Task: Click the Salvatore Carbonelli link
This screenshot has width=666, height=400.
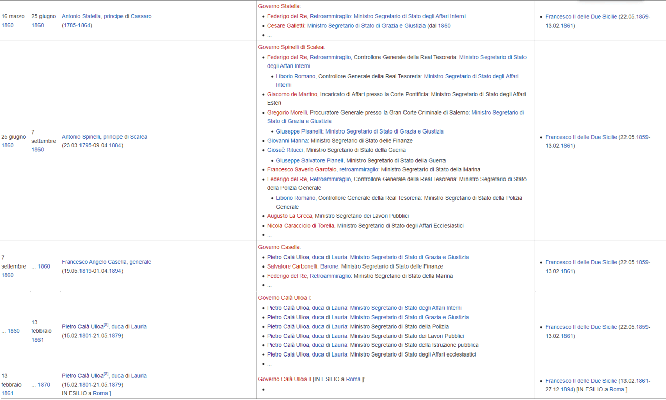Action: (292, 266)
